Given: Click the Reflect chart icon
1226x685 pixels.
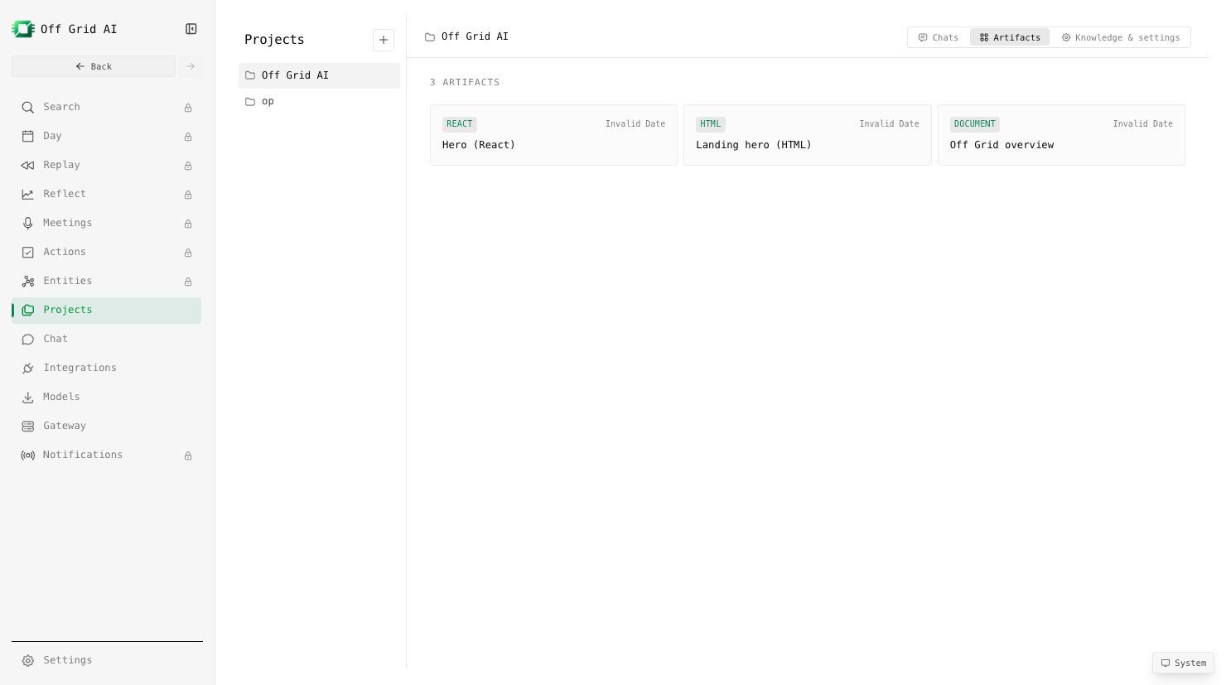Looking at the screenshot, I should click(28, 194).
